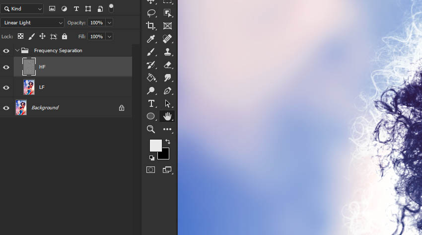Viewport: 422px width, 235px height.
Task: Hide the Frequency Separation group
Action: point(6,51)
